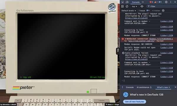Screen dimensions: 177x106
Task: Click the red error icon on WebSocket row
Action: click(x=123, y=39)
